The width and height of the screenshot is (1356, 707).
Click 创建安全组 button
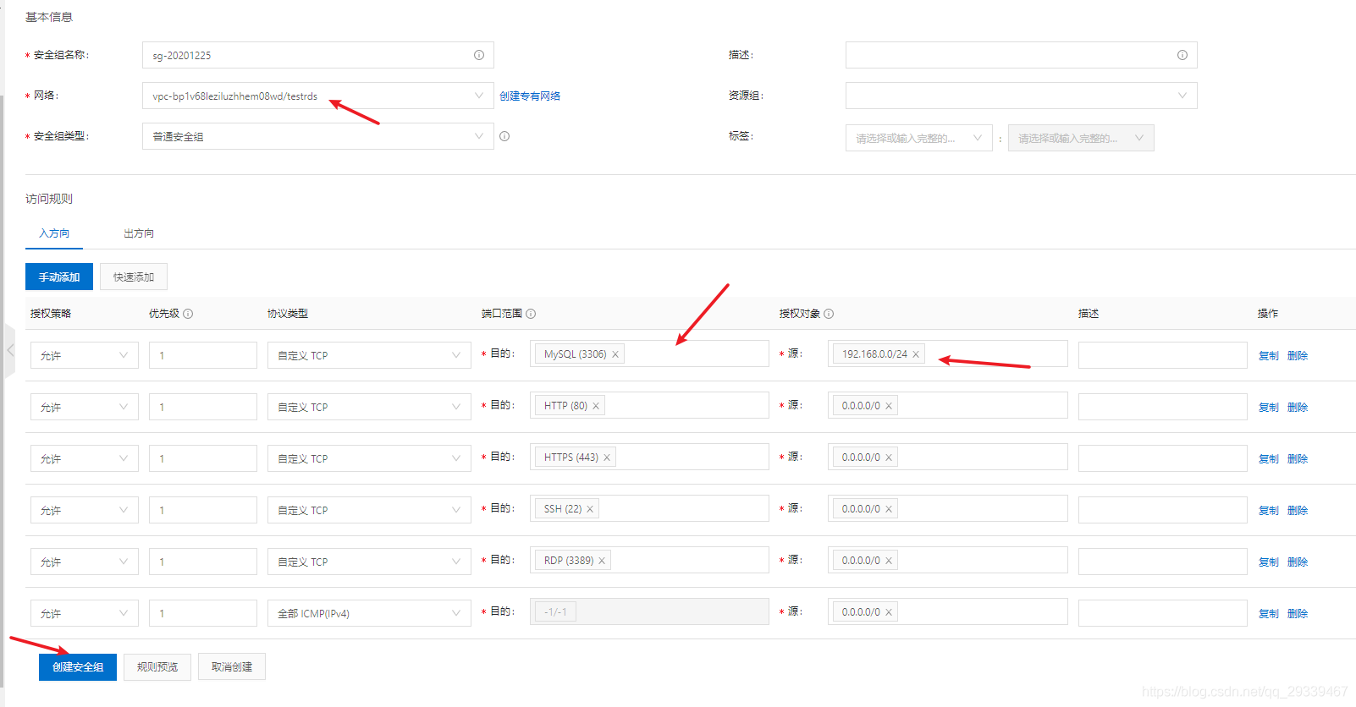click(x=78, y=666)
